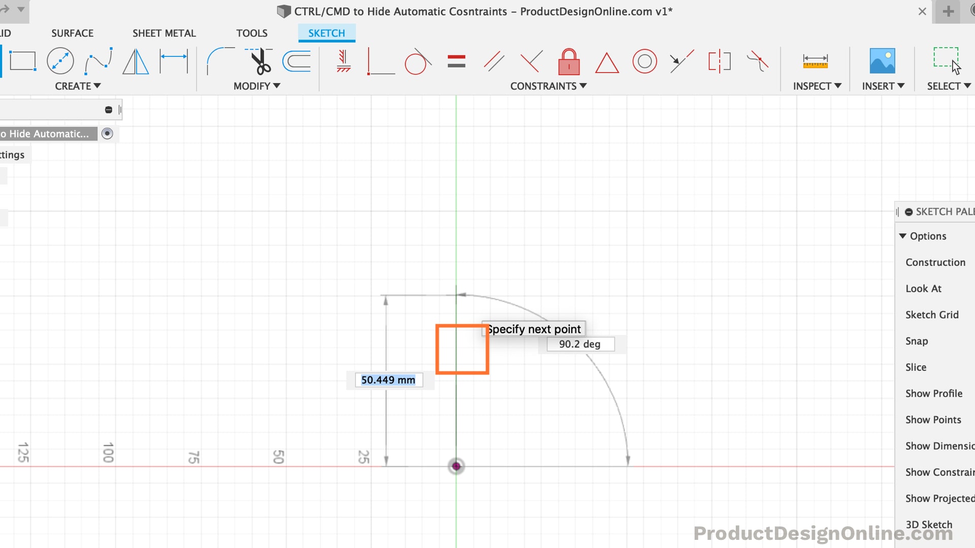
Task: Select the 2-point Rectangle tool
Action: [x=23, y=61]
